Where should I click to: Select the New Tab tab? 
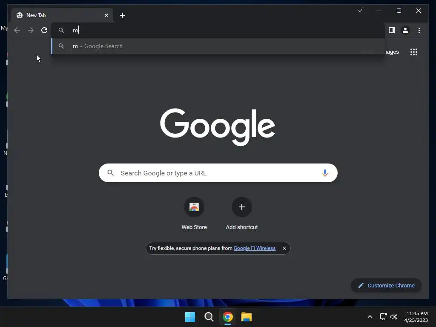(62, 15)
